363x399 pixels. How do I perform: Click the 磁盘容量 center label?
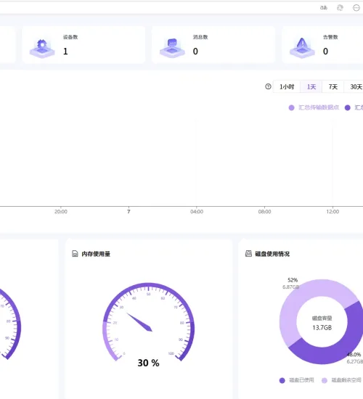click(x=322, y=318)
